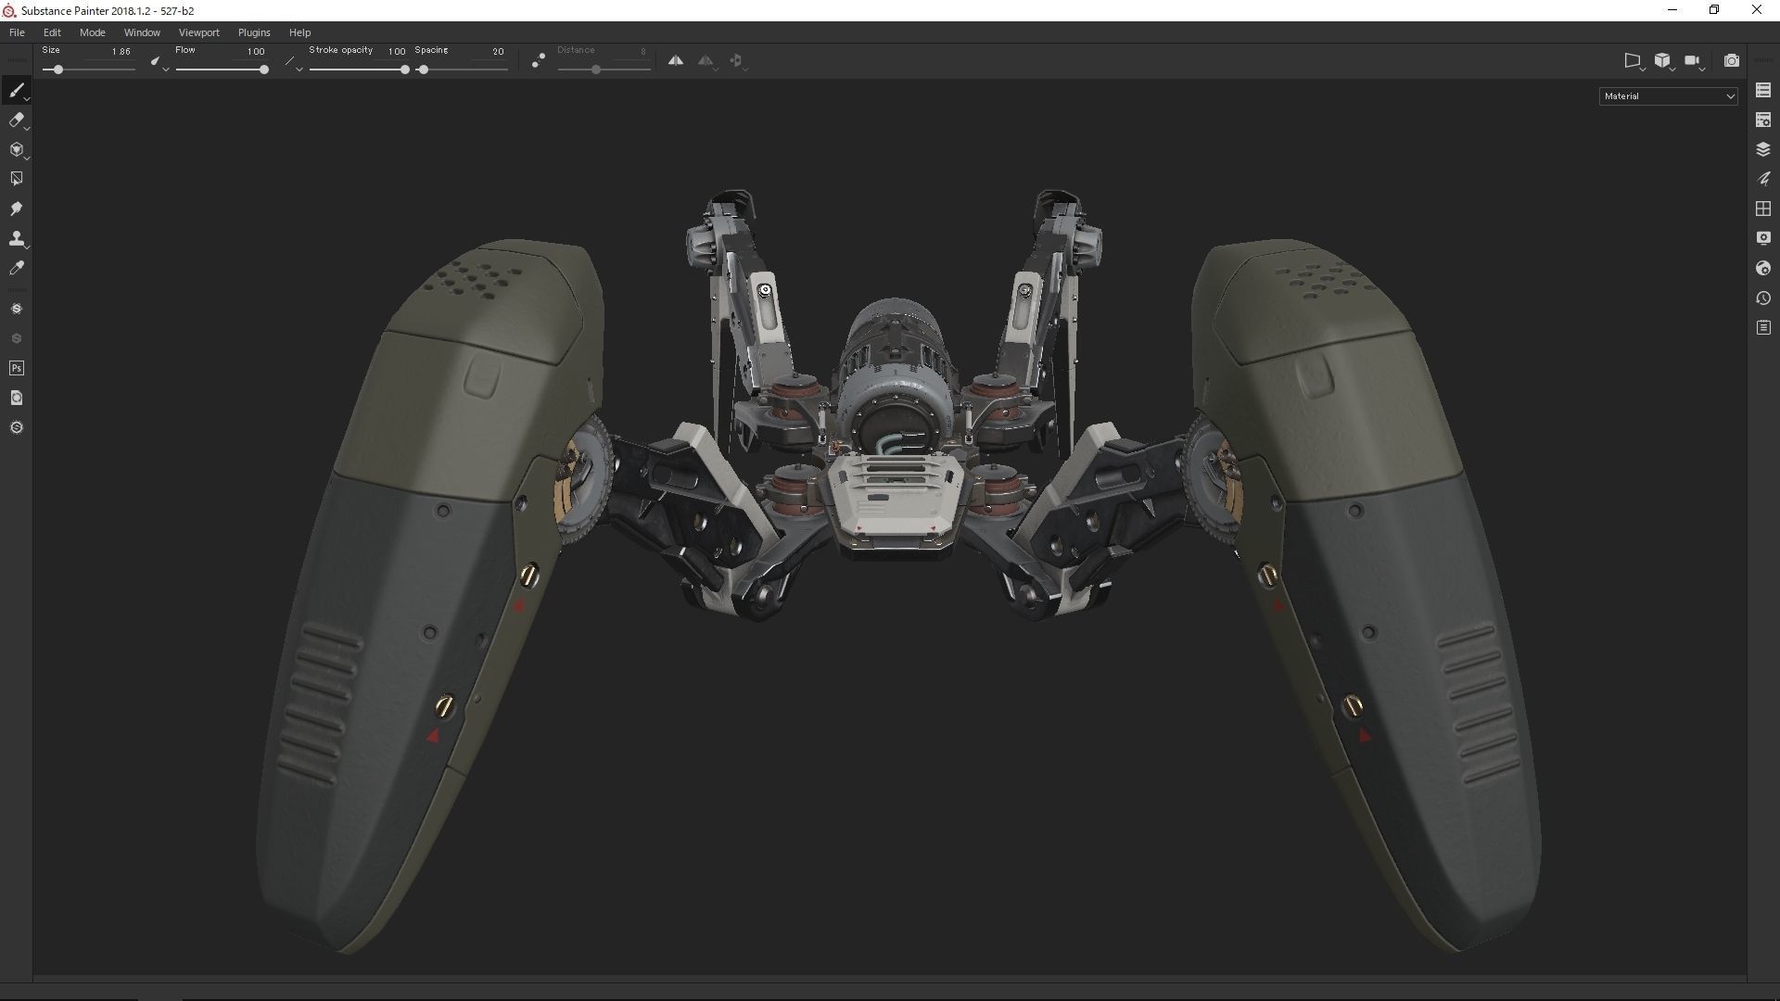
Task: Select the Paint brush tool
Action: point(16,90)
